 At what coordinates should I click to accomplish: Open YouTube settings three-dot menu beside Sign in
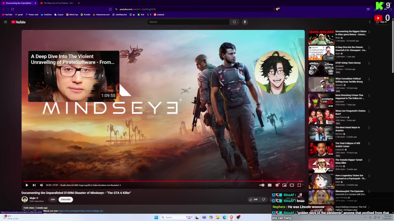[x=370, y=22]
